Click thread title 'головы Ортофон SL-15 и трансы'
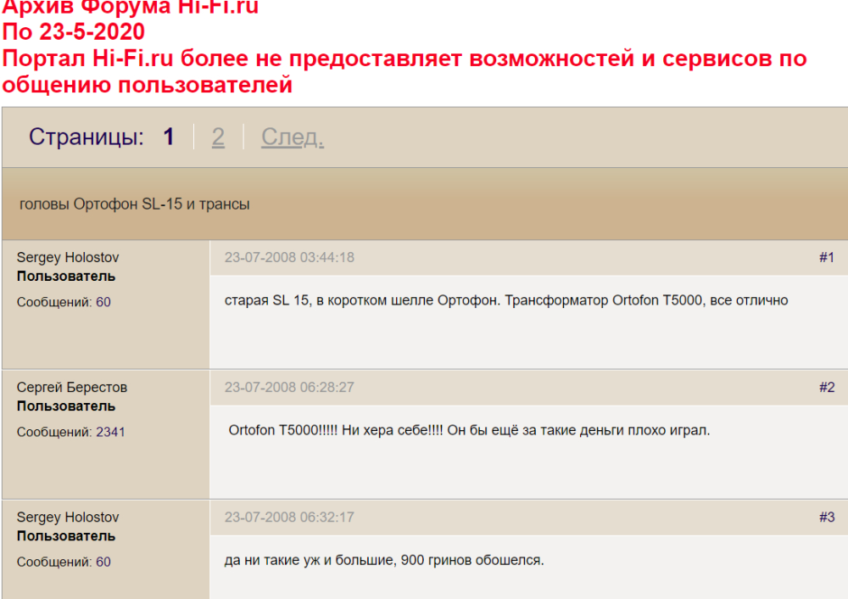The height and width of the screenshot is (599, 848). pyautogui.click(x=134, y=204)
